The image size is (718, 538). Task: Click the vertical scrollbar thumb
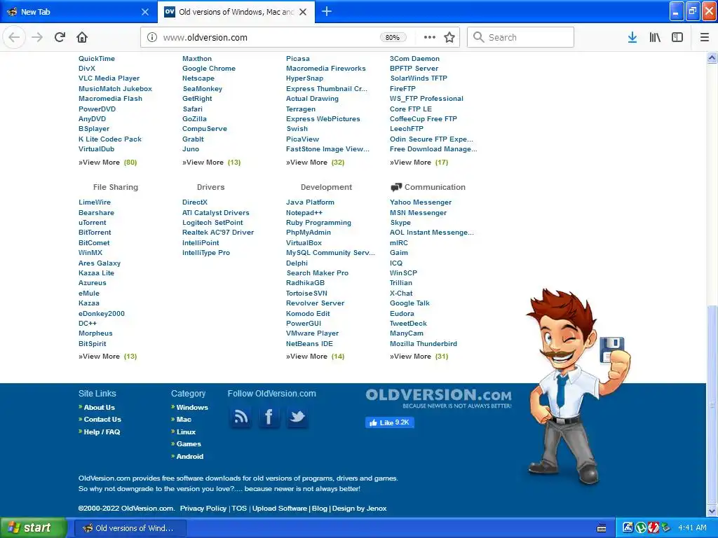[x=712, y=404]
